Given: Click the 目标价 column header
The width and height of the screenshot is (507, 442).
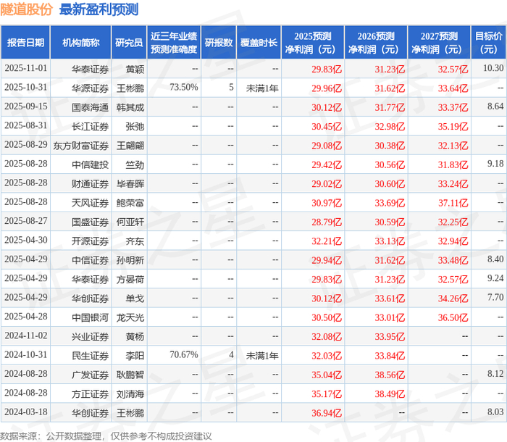Looking at the screenshot, I should click(x=489, y=42).
